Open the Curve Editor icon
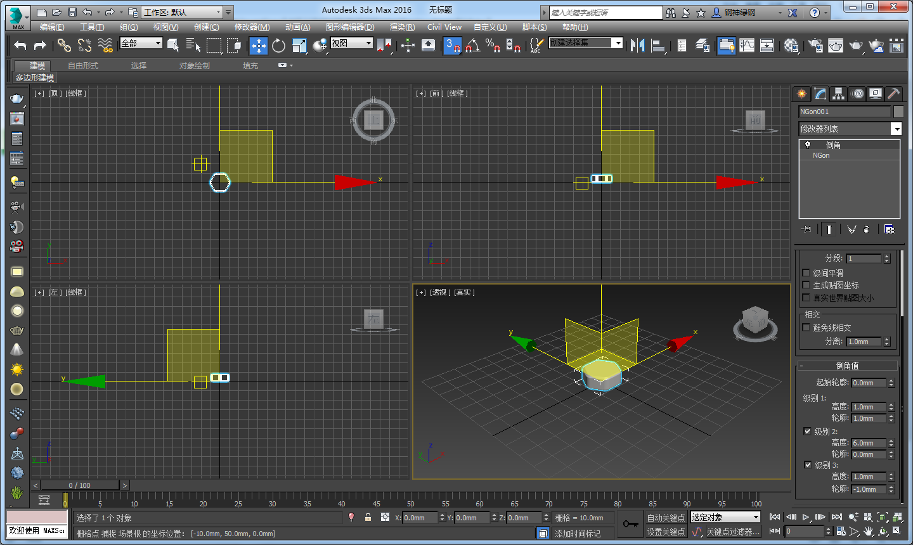The width and height of the screenshot is (913, 545). pyautogui.click(x=747, y=45)
